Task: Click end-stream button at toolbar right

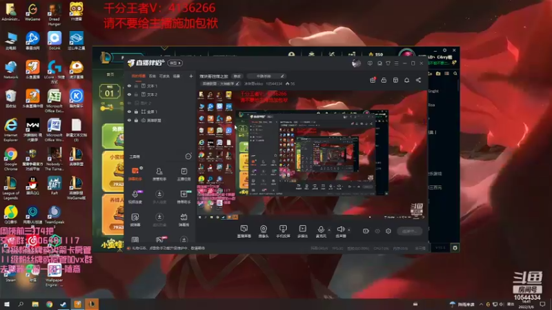Action: coord(409,231)
